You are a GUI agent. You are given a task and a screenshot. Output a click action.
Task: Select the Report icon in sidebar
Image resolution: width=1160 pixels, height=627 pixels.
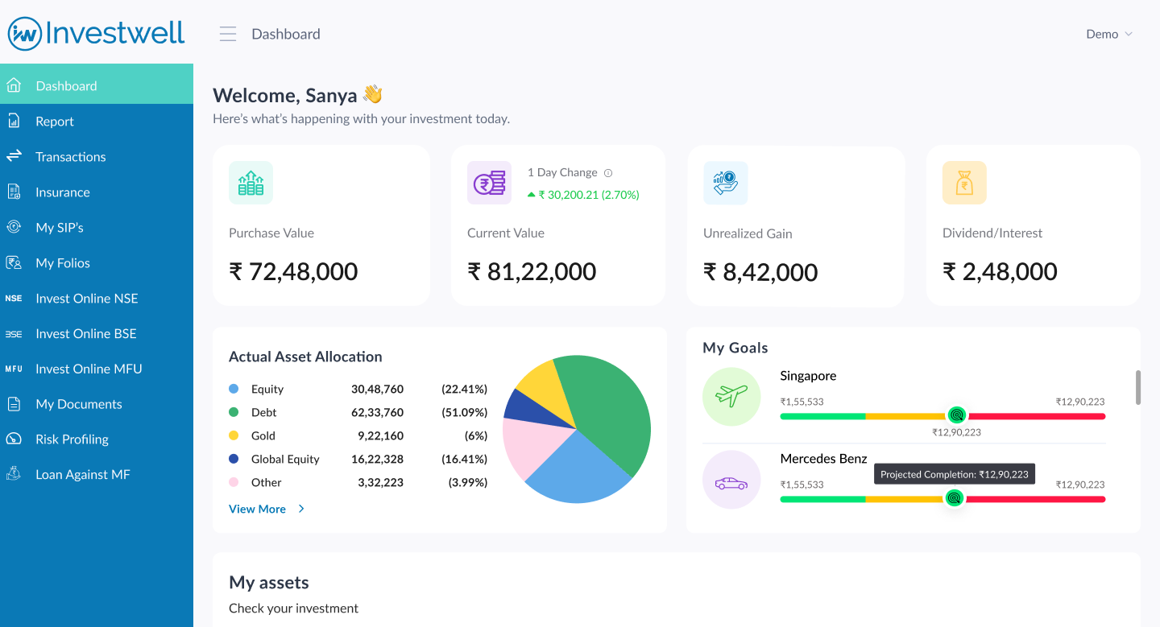pyautogui.click(x=14, y=121)
